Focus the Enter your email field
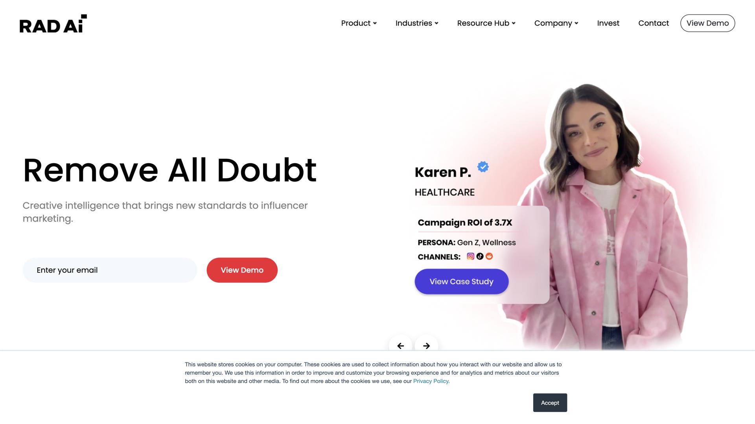 click(x=110, y=270)
